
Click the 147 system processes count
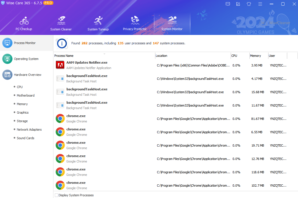(156, 43)
